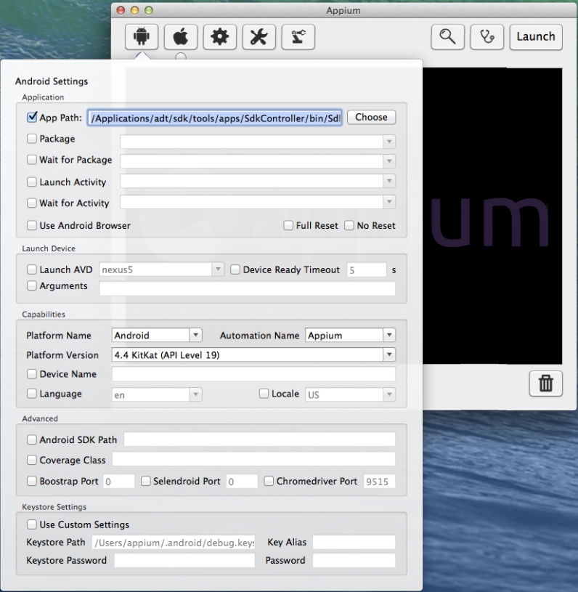This screenshot has width=578, height=592.
Task: Enable Wait for Activity checkbox
Action: pos(32,203)
